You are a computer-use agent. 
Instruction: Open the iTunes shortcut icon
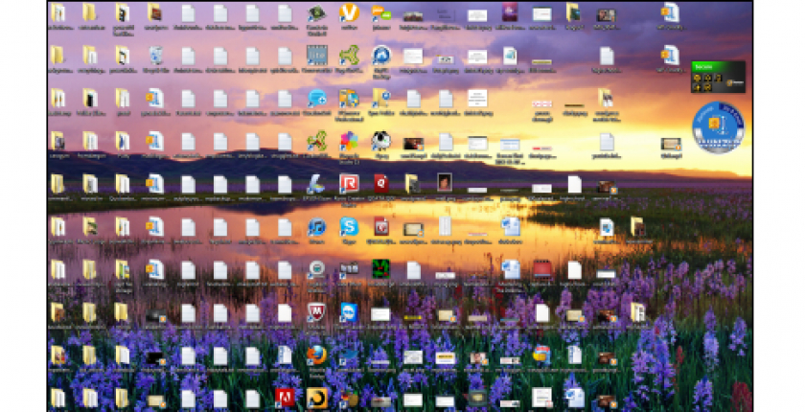pyautogui.click(x=316, y=226)
